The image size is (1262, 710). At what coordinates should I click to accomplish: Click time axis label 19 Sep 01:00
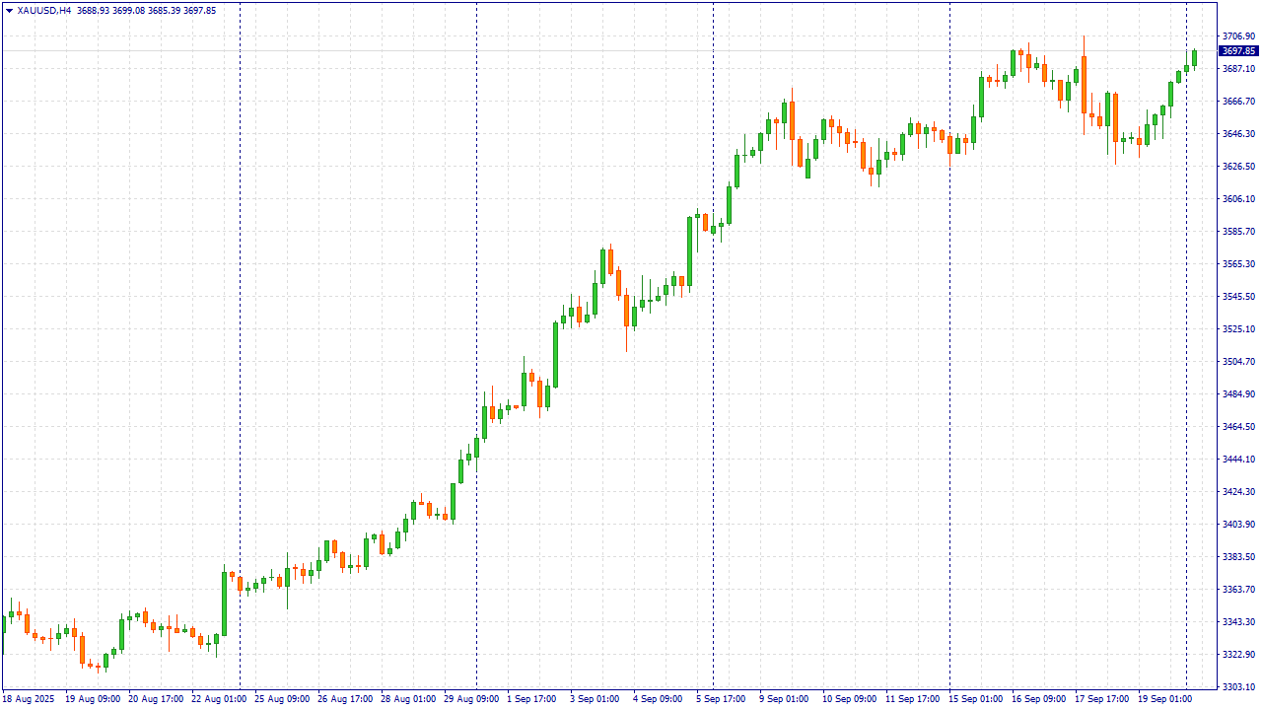(1165, 699)
